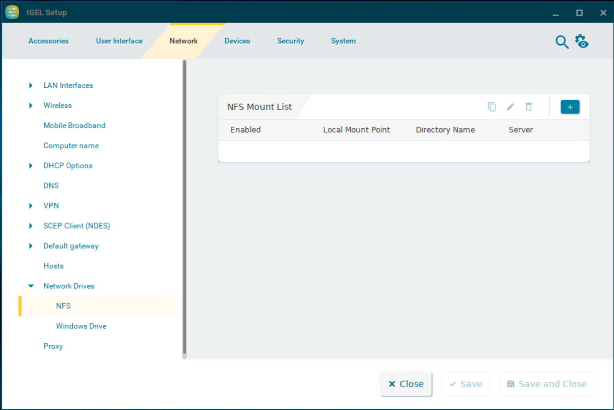Maximize the IGEL Setup window
The image size is (614, 410).
pos(579,13)
